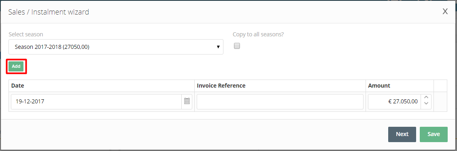
Task: Open the calendar date picker icon
Action: (x=187, y=101)
